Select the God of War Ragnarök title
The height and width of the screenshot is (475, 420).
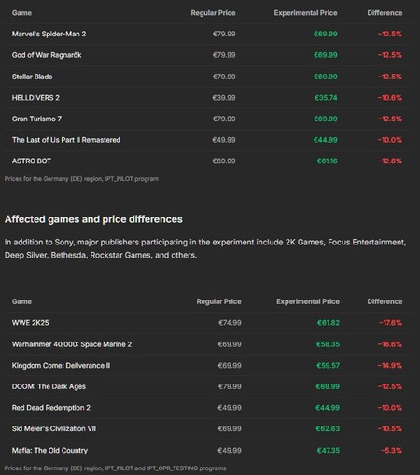(x=47, y=55)
